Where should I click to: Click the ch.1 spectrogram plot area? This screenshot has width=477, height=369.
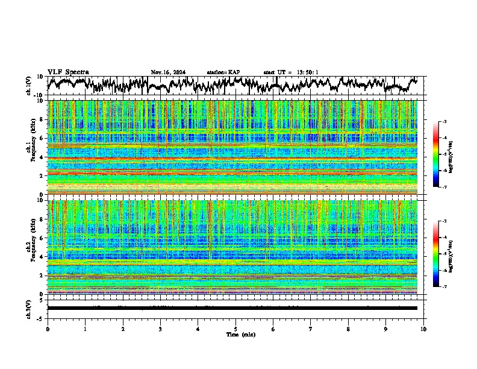tap(232, 147)
